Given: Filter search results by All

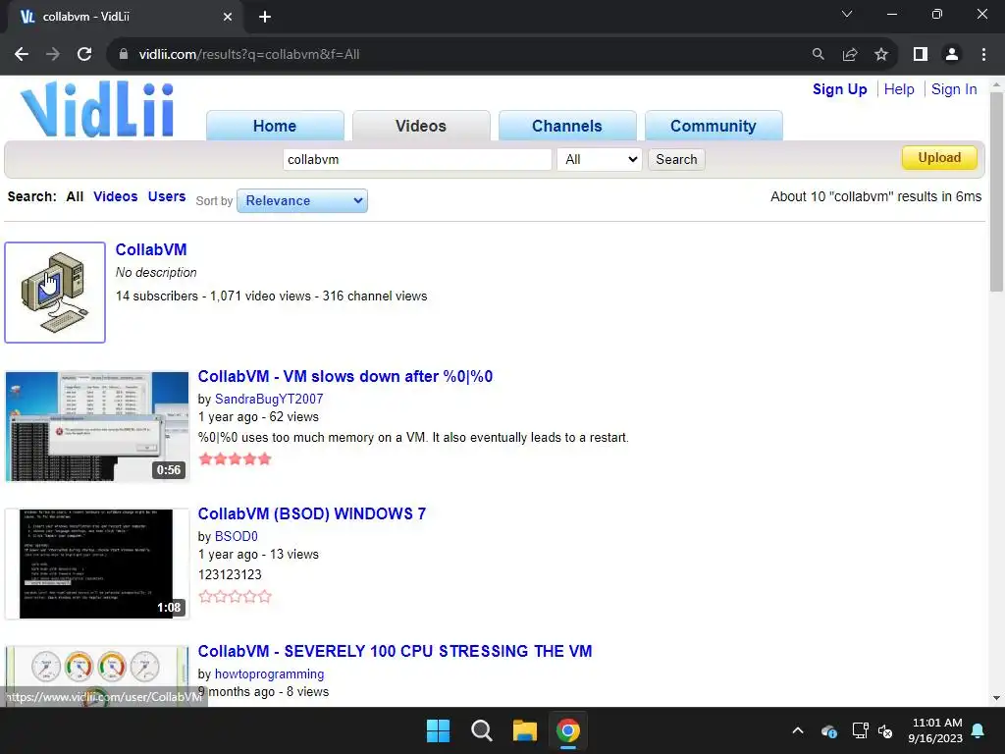Looking at the screenshot, I should point(75,196).
